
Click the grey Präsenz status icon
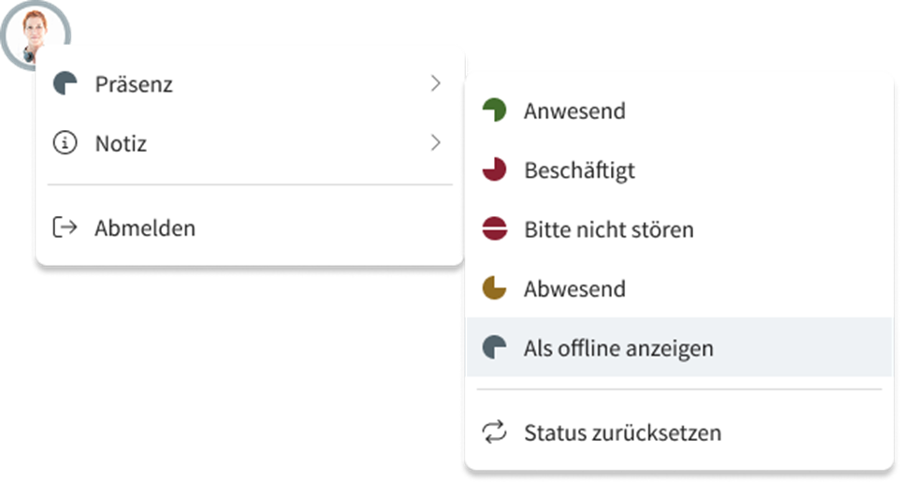tap(65, 84)
